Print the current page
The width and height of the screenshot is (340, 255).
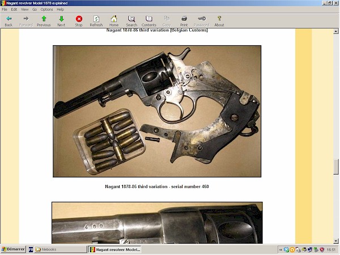pos(184,21)
